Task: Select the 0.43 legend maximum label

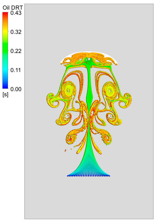Action: point(16,13)
